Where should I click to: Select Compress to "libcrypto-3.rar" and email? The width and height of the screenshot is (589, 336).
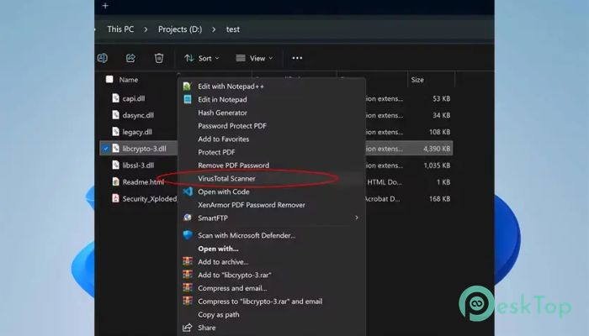[x=260, y=301]
